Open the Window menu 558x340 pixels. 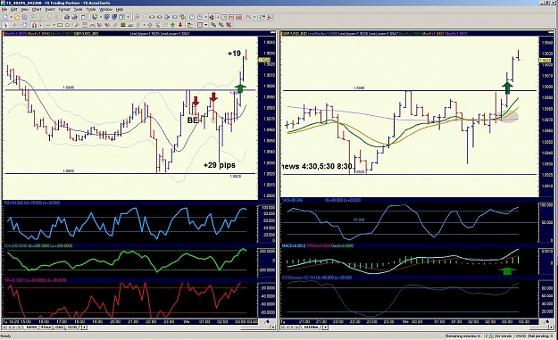(x=105, y=9)
